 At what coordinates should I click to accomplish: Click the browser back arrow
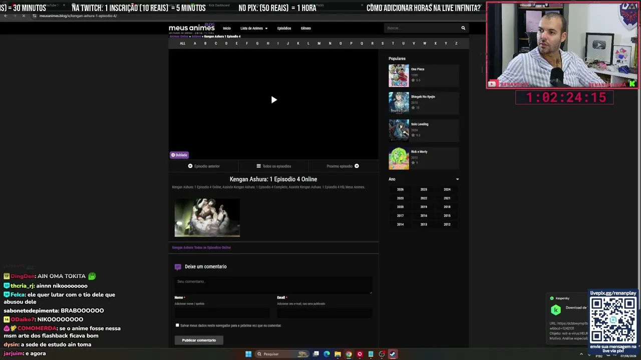coord(6,15)
